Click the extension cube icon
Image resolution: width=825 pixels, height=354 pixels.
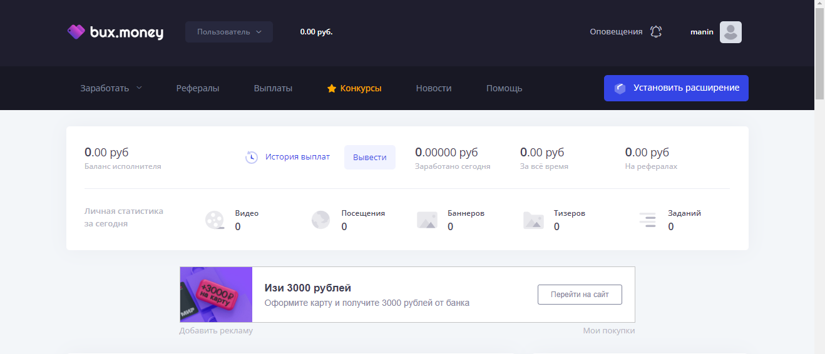click(620, 88)
